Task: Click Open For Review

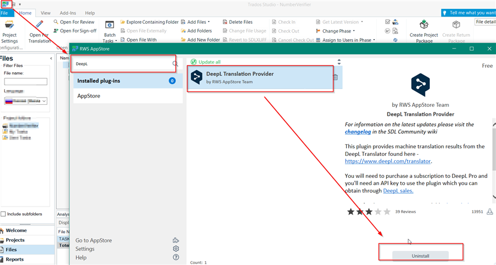Action: tap(74, 22)
